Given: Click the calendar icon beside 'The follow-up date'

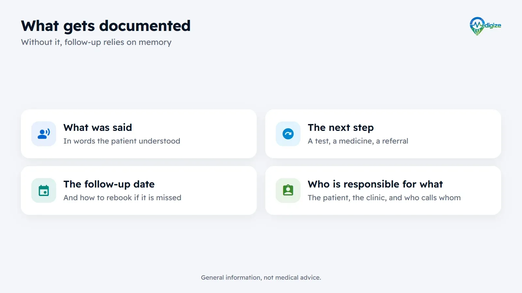Looking at the screenshot, I should 44,190.
